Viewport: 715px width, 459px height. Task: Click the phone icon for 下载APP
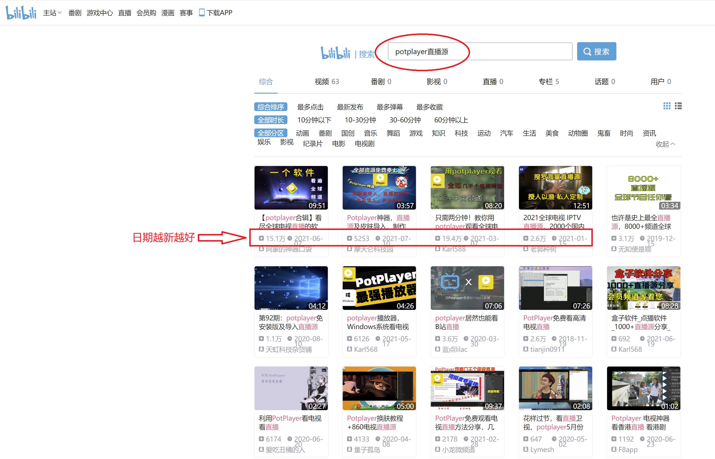tap(202, 12)
